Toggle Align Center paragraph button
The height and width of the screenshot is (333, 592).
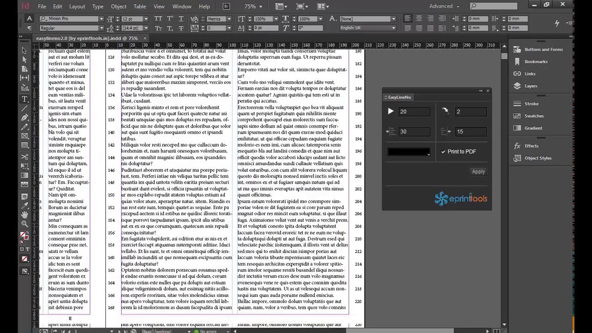coord(419,19)
